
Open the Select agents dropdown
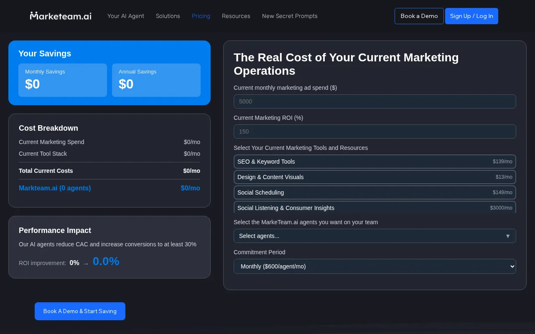coord(375,236)
